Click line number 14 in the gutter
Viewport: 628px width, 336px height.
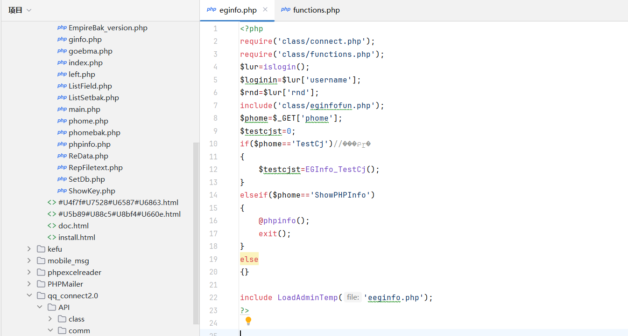click(213, 195)
